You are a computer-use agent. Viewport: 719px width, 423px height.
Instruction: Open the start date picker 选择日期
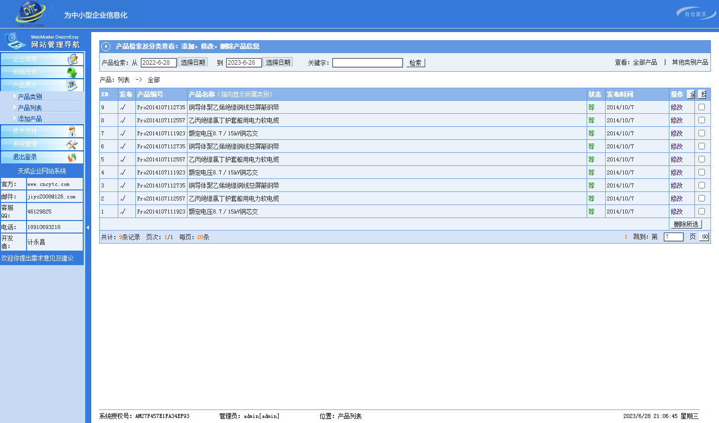193,63
